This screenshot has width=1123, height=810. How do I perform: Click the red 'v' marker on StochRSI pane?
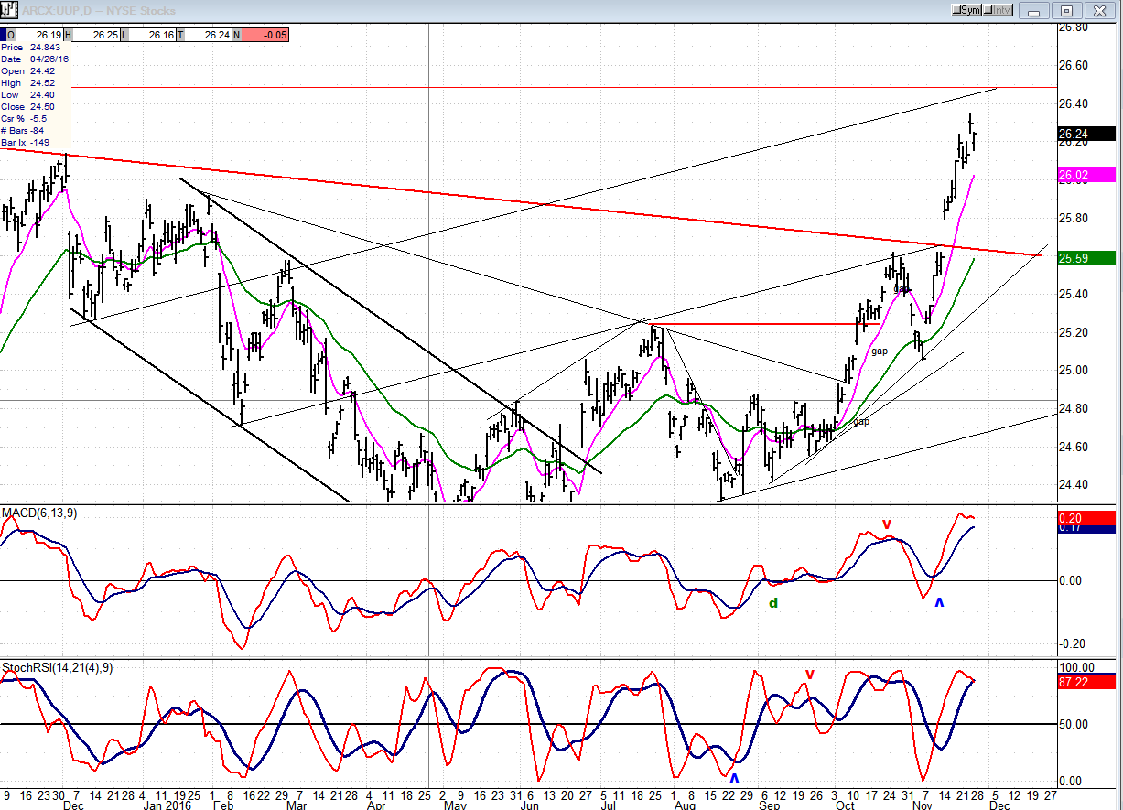(809, 675)
